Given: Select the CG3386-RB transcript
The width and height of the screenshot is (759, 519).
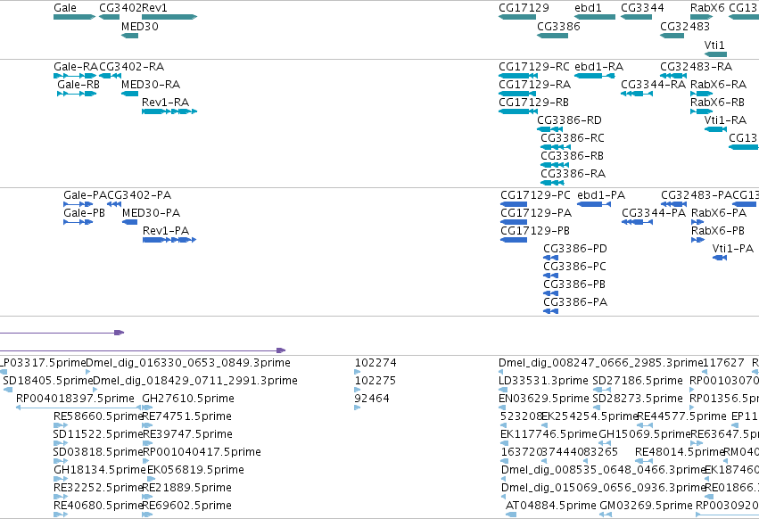Looking at the screenshot, I should [555, 165].
